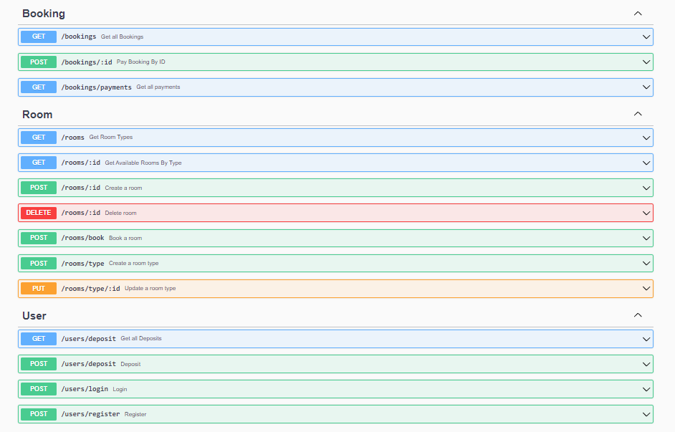Expand arrow on GET /bookings row
This screenshot has width=675, height=432.
[646, 37]
